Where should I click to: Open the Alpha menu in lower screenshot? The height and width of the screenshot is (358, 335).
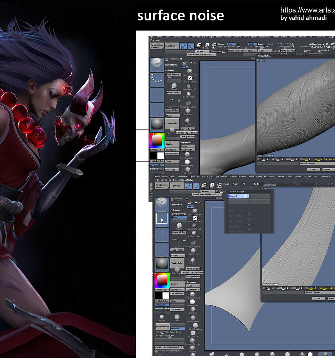(157, 176)
